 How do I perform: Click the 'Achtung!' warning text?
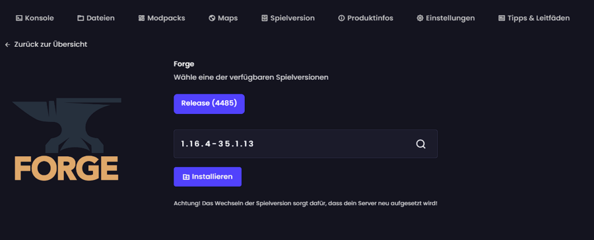tap(305, 204)
